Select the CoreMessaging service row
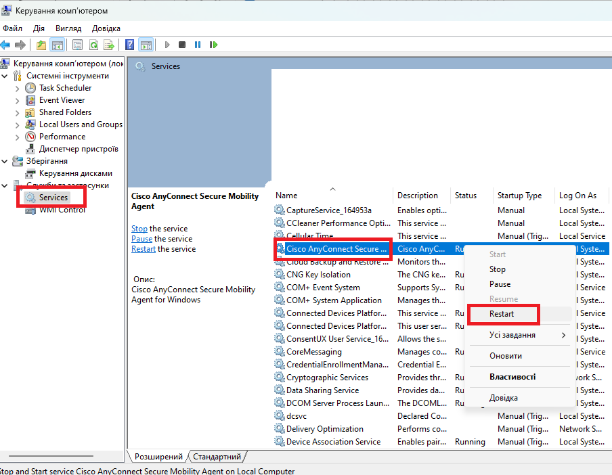The image size is (612, 475). click(314, 352)
